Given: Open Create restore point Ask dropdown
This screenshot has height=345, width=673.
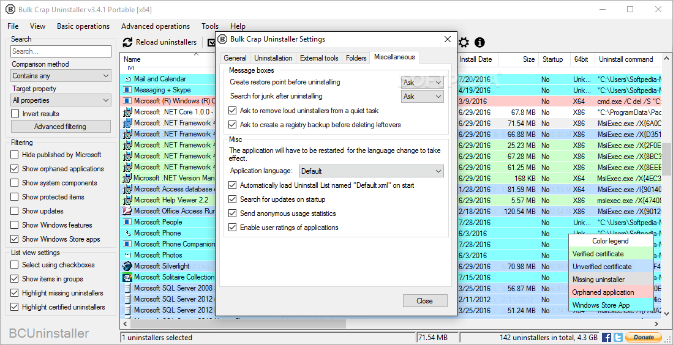Looking at the screenshot, I should pyautogui.click(x=423, y=83).
